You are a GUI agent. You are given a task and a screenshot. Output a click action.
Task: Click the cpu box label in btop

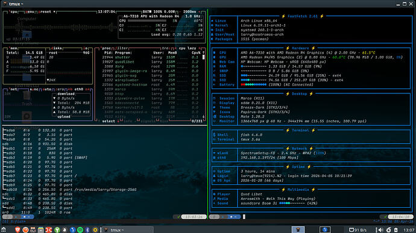coord(13,11)
